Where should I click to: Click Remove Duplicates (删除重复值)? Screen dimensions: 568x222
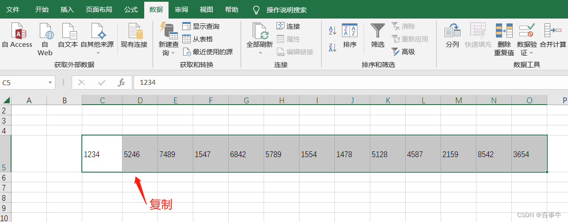coord(504,40)
